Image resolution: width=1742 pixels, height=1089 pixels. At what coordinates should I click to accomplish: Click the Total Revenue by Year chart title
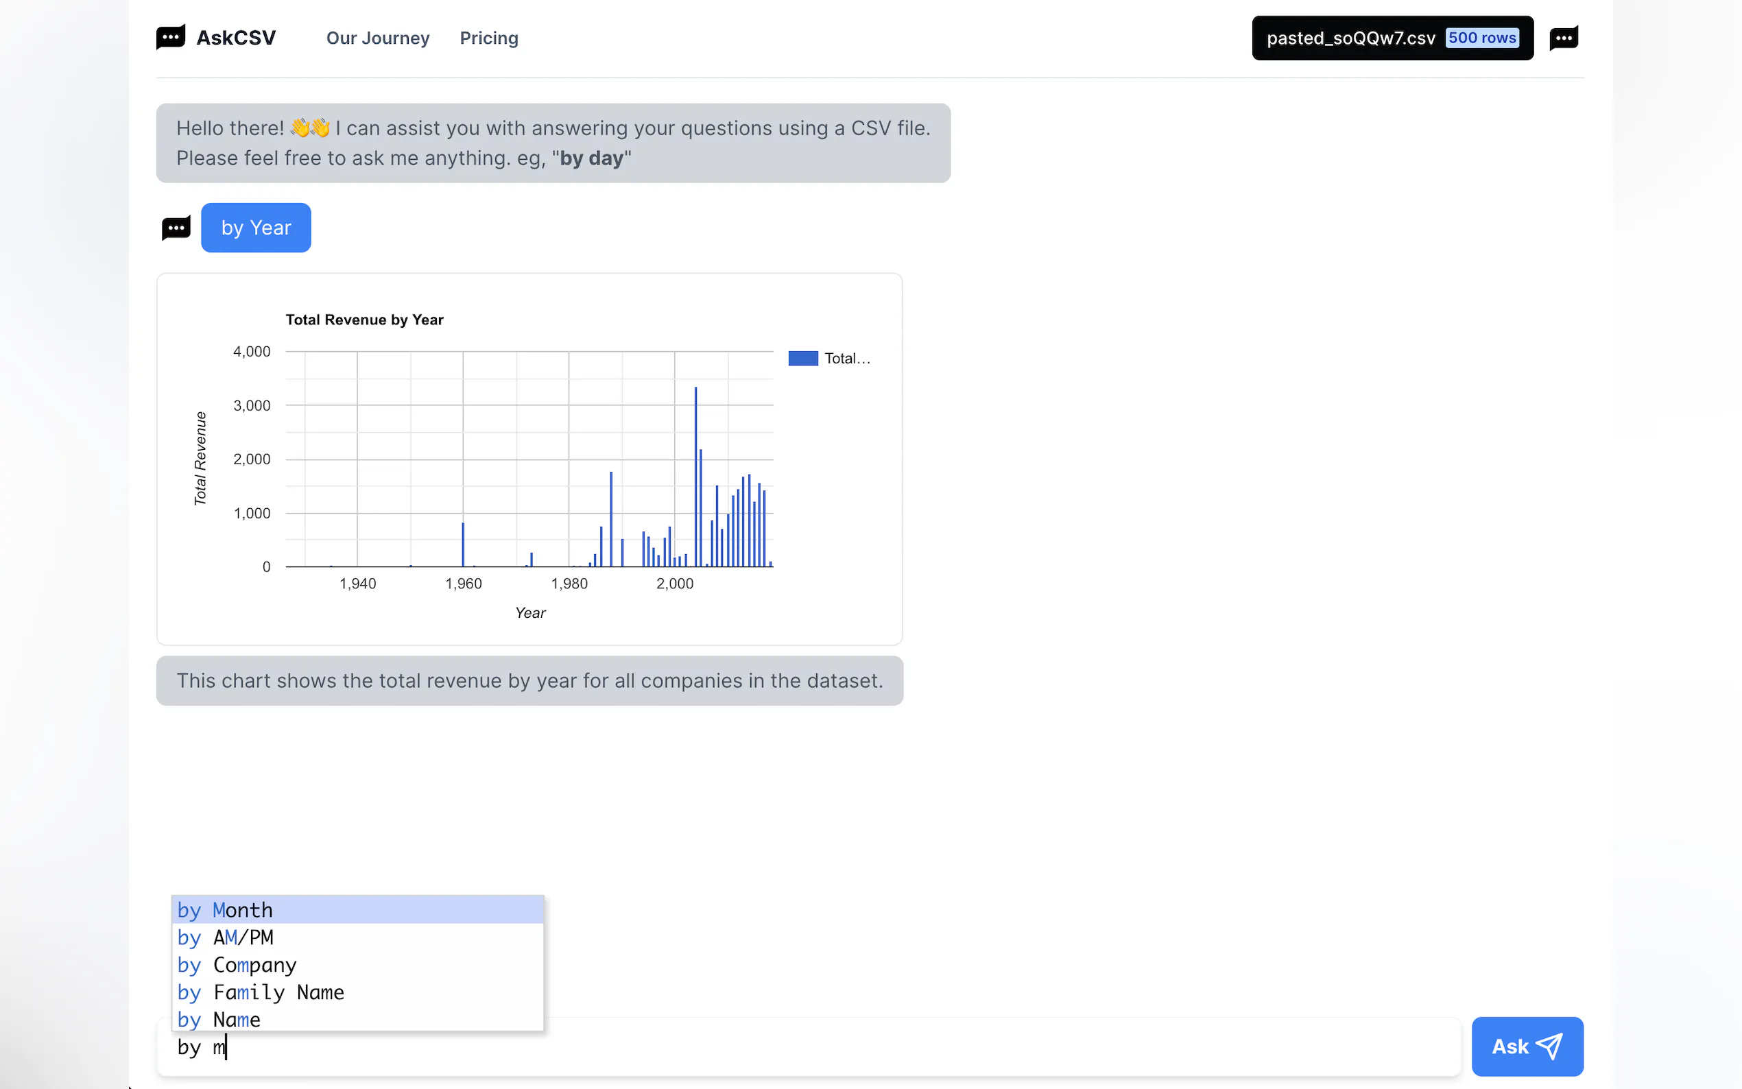click(x=364, y=320)
